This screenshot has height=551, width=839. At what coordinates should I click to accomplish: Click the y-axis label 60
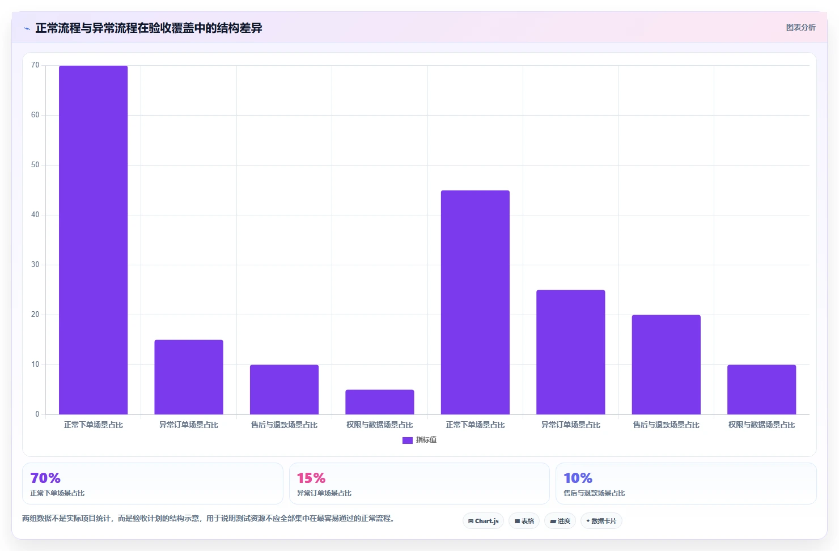click(35, 115)
